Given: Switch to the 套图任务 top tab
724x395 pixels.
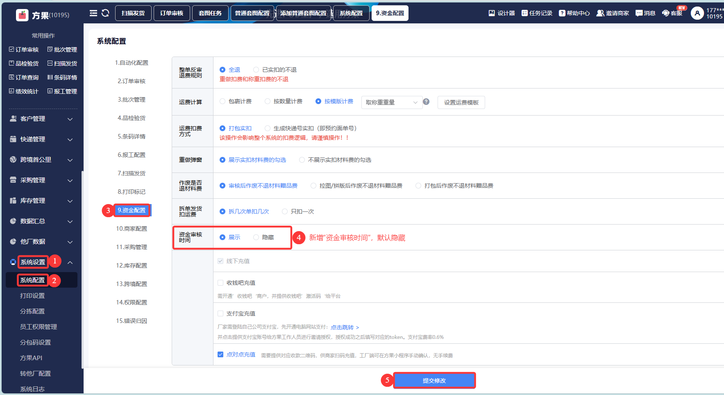Looking at the screenshot, I should tap(210, 13).
